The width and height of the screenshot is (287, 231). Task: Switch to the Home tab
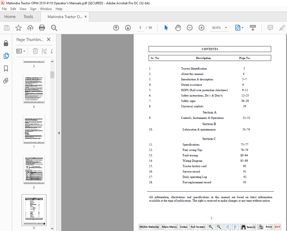coord(10,17)
